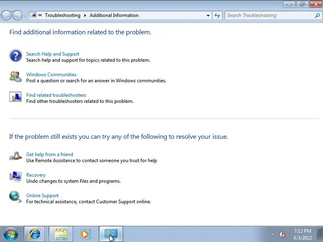Open Windows Media Player from taskbar

[x=85, y=234]
